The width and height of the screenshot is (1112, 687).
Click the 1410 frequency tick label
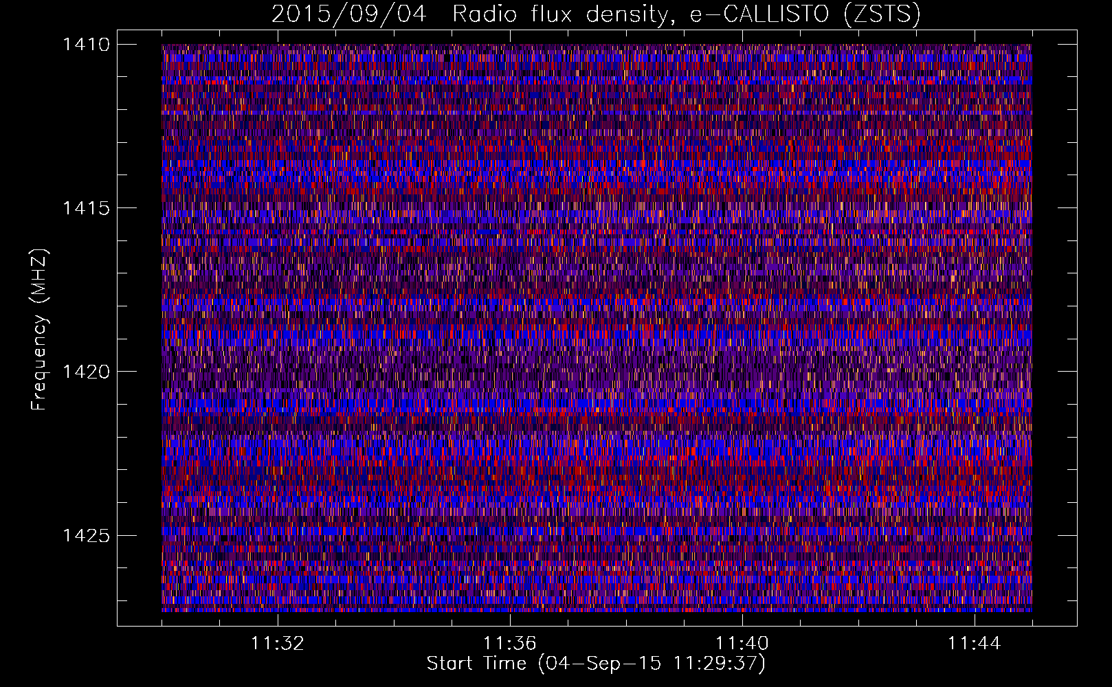(86, 45)
